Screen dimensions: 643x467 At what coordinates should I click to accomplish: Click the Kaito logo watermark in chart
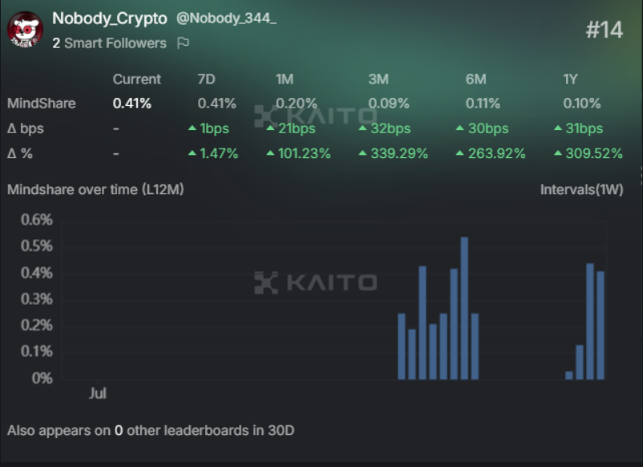coord(315,282)
